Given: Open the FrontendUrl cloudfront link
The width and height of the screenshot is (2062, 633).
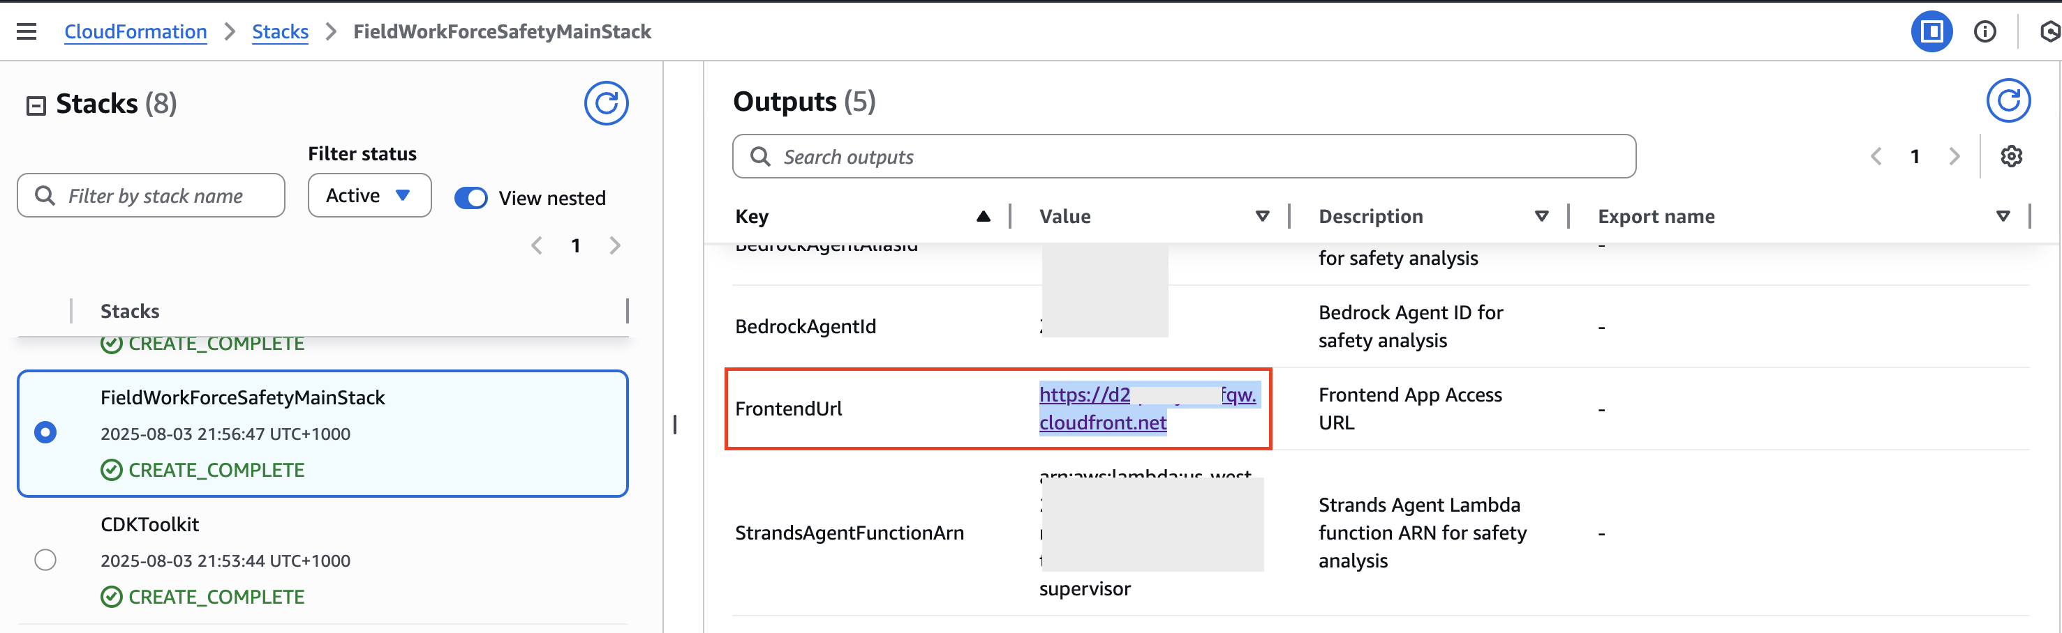Looking at the screenshot, I should coord(1147,409).
